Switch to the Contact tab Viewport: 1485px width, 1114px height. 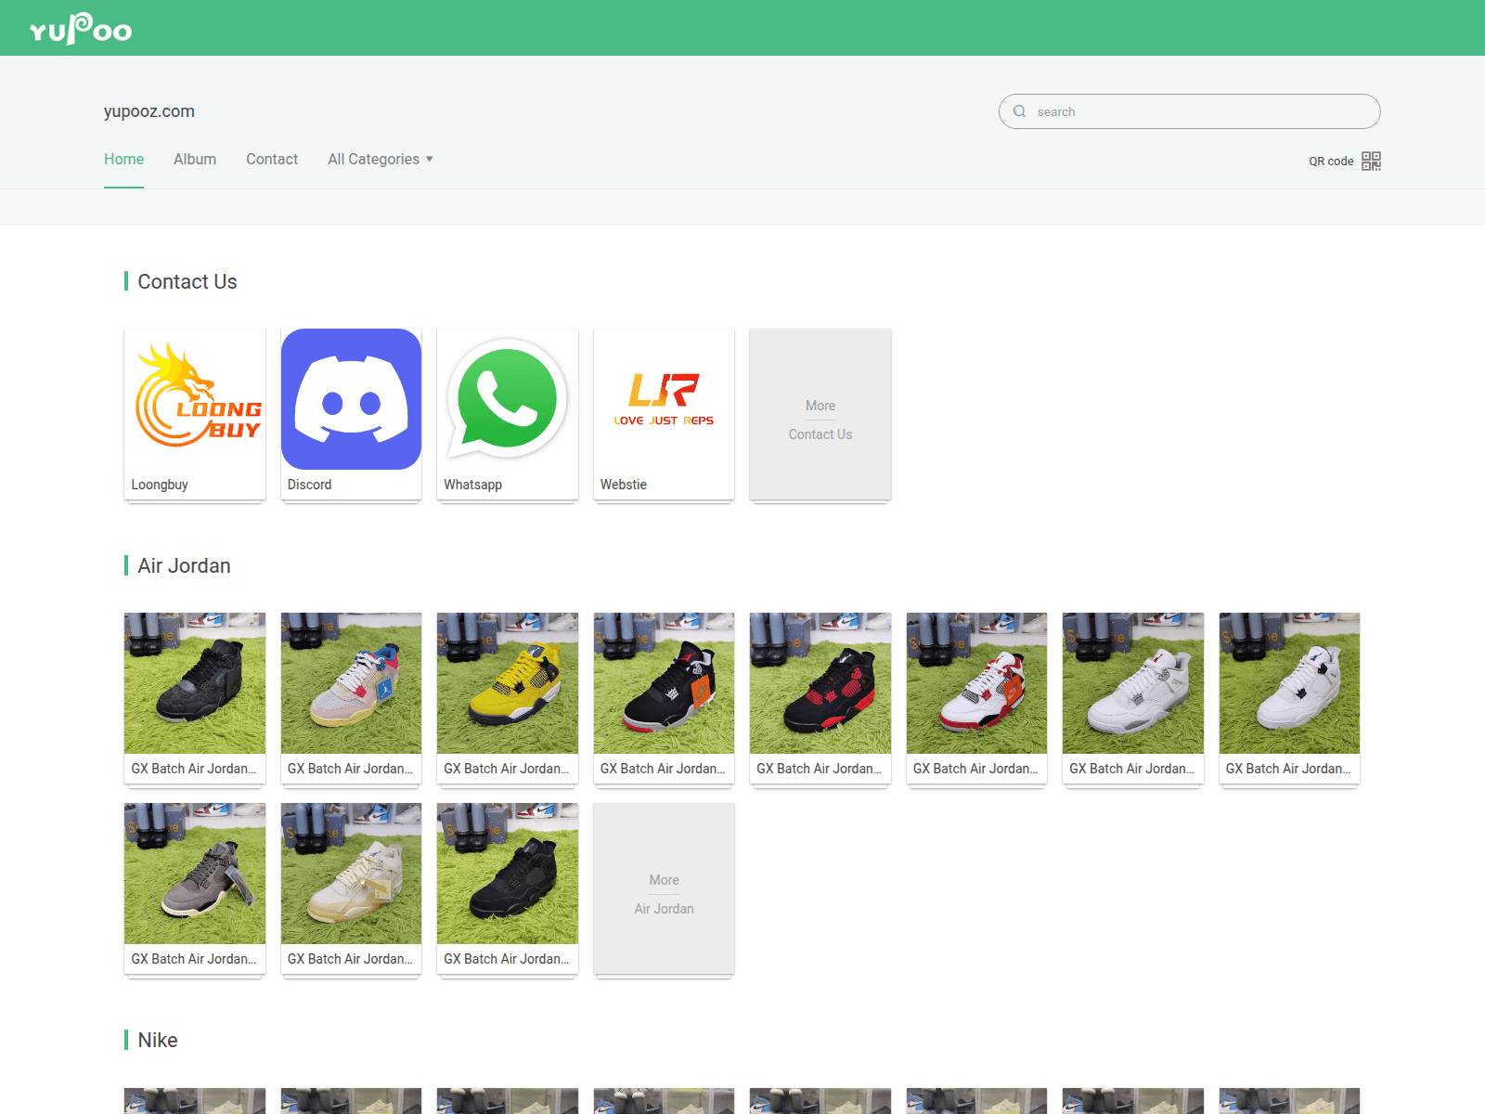pyautogui.click(x=272, y=160)
